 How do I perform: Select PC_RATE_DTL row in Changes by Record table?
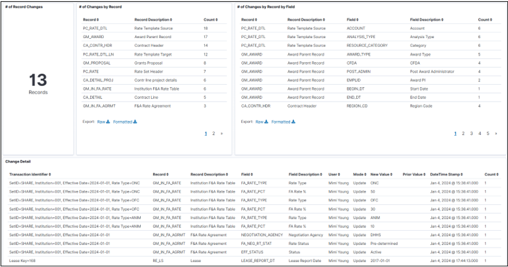pyautogui.click(x=154, y=28)
